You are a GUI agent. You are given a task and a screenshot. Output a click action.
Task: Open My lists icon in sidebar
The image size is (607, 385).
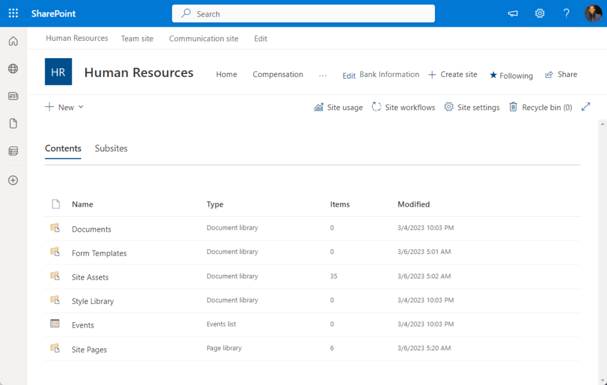tap(13, 151)
